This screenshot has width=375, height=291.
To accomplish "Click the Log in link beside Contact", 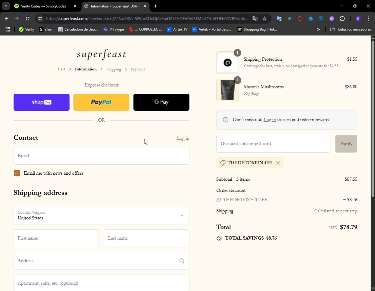I will coord(183,138).
